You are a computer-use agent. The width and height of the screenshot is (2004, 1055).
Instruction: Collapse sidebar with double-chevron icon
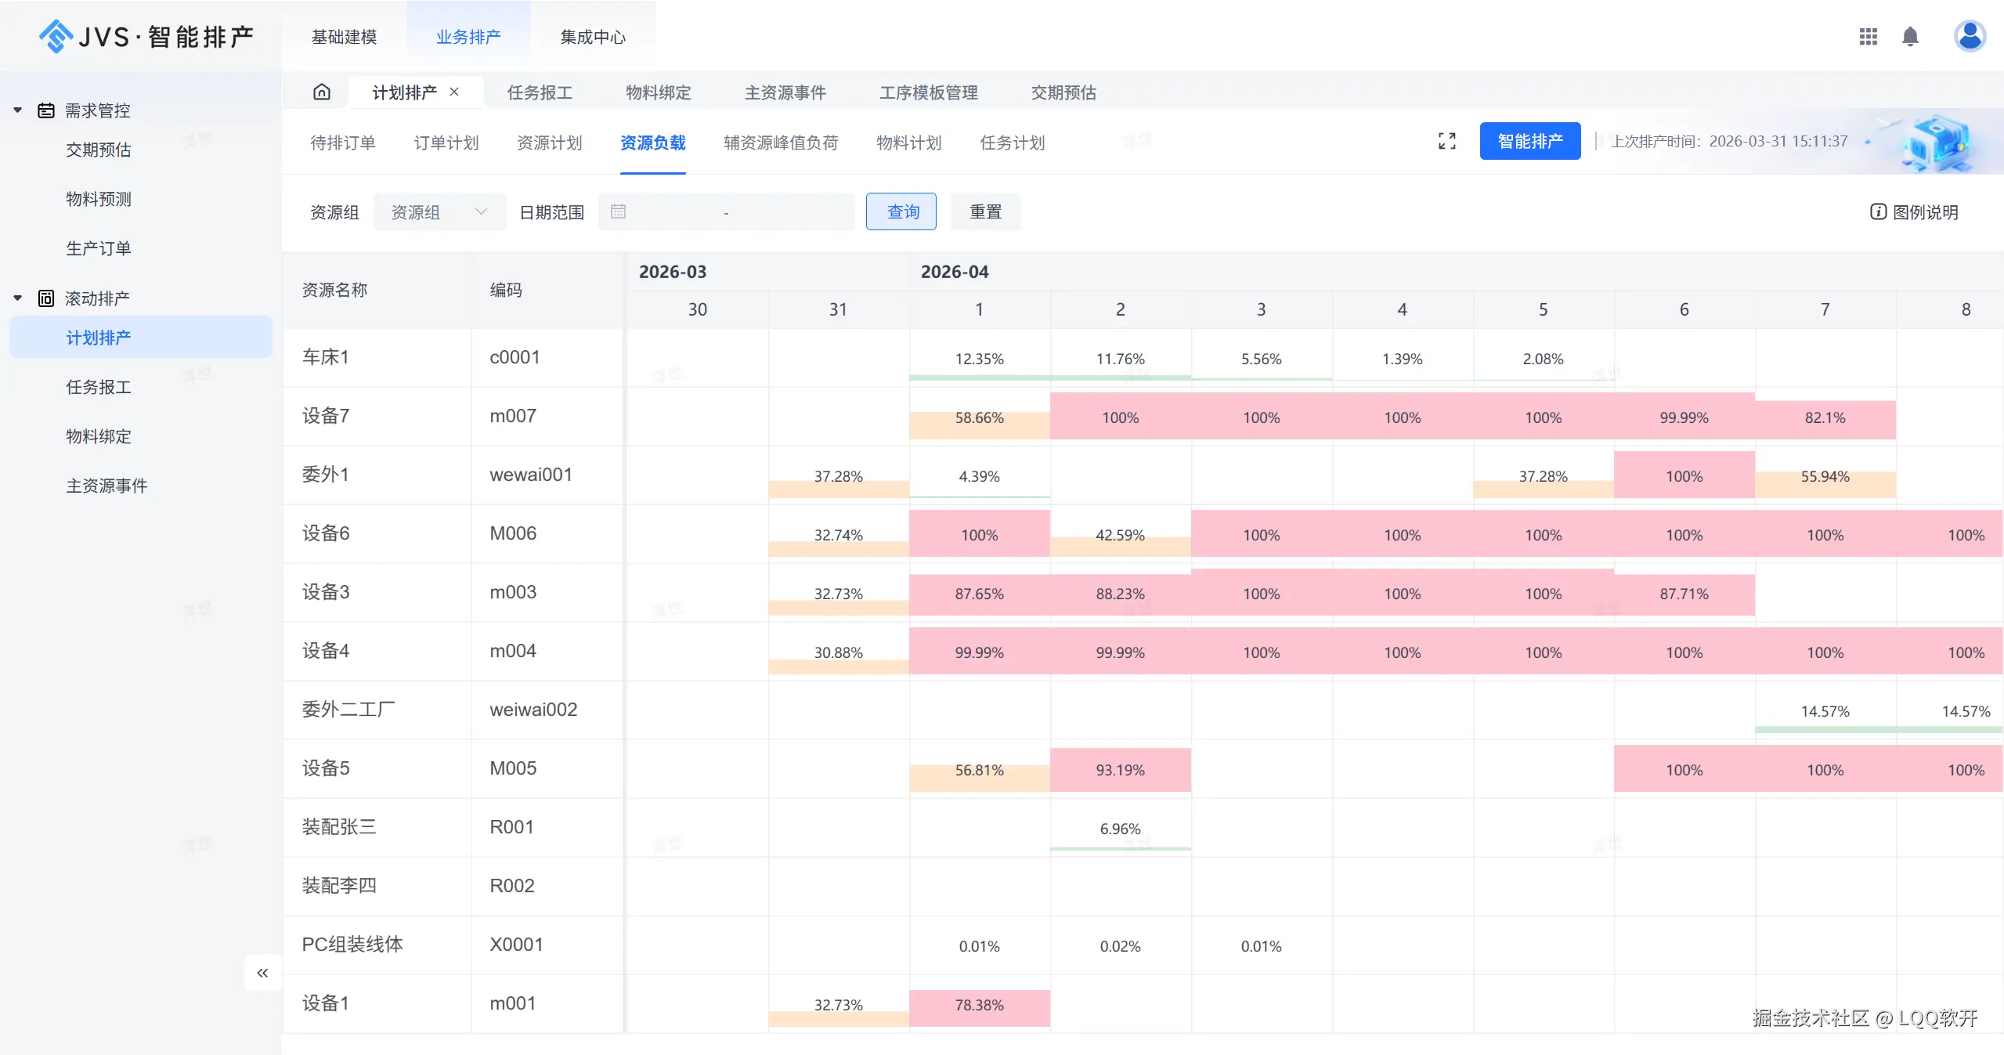click(262, 973)
